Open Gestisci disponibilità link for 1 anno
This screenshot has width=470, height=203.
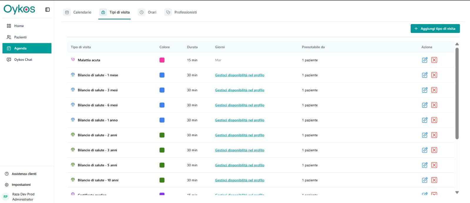pyautogui.click(x=240, y=120)
